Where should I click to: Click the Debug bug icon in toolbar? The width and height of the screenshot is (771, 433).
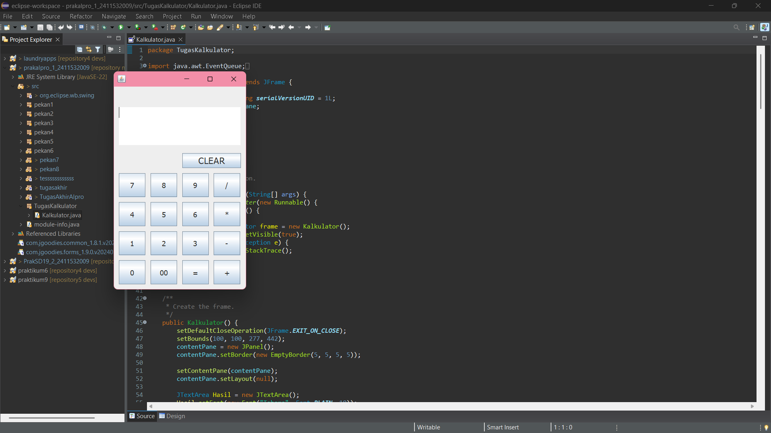[x=104, y=27]
